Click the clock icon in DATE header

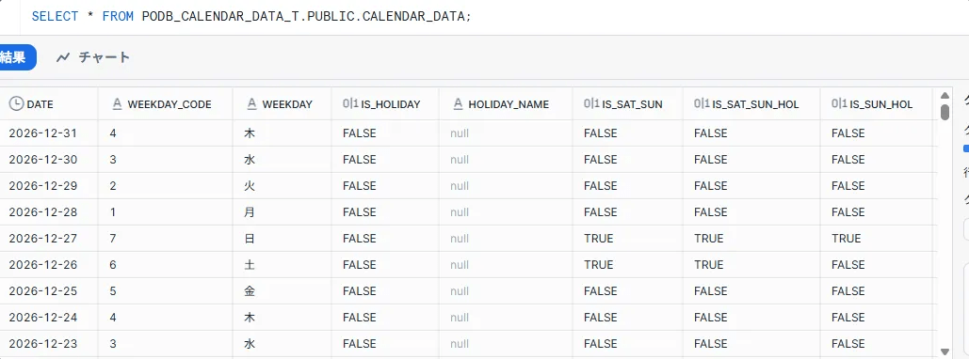pos(16,103)
